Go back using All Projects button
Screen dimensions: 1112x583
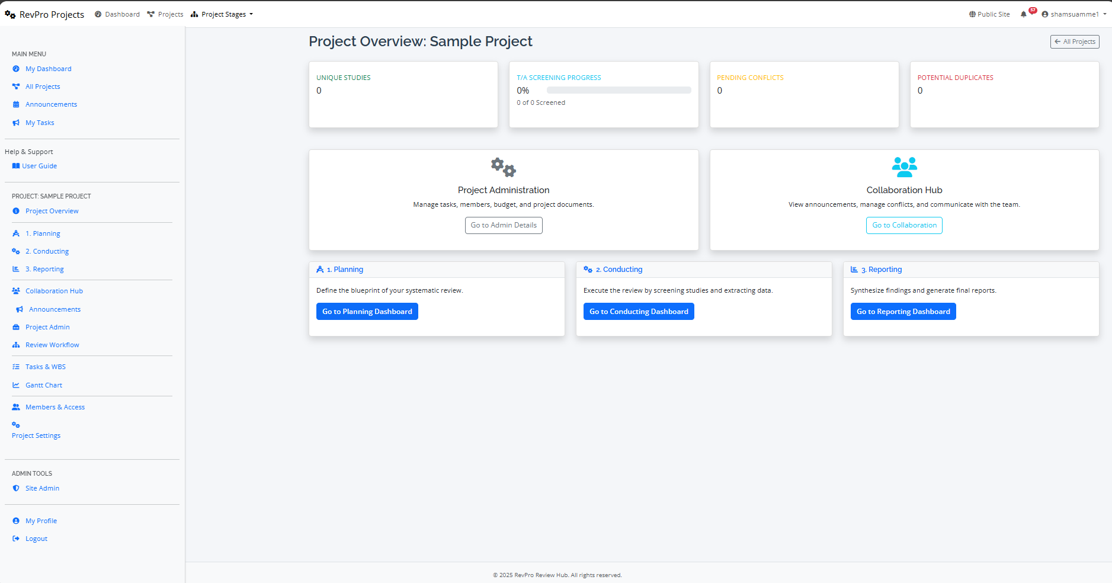pos(1075,41)
